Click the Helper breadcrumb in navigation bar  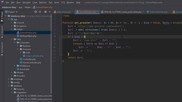tap(28, 7)
